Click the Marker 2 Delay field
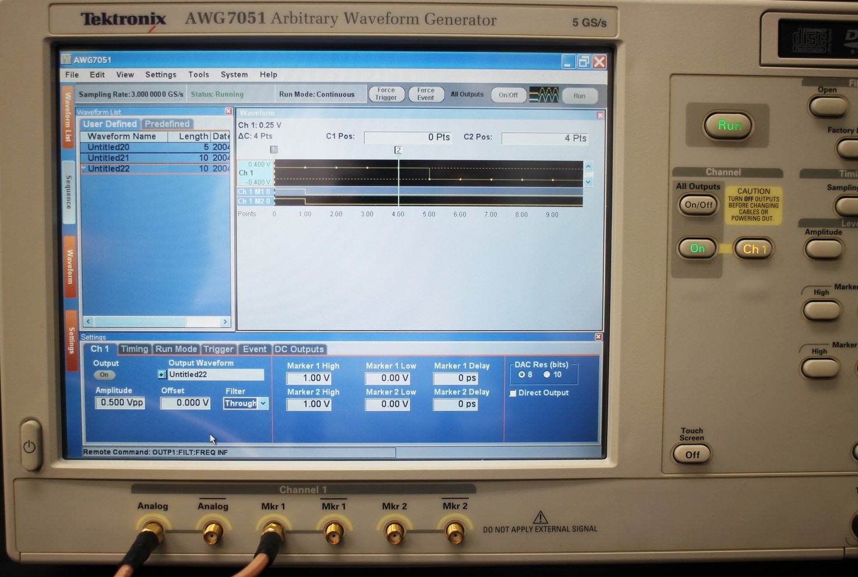The width and height of the screenshot is (858, 577). pos(456,404)
